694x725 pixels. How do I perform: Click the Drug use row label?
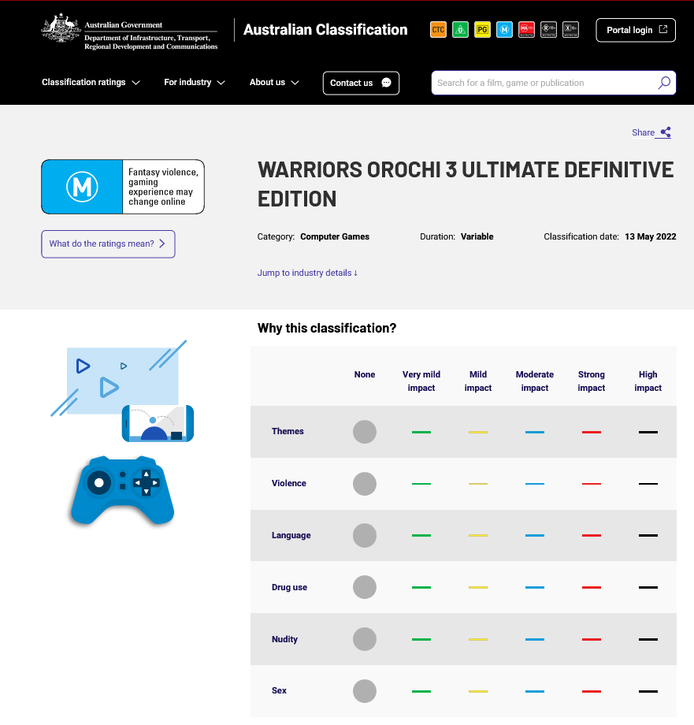click(289, 587)
